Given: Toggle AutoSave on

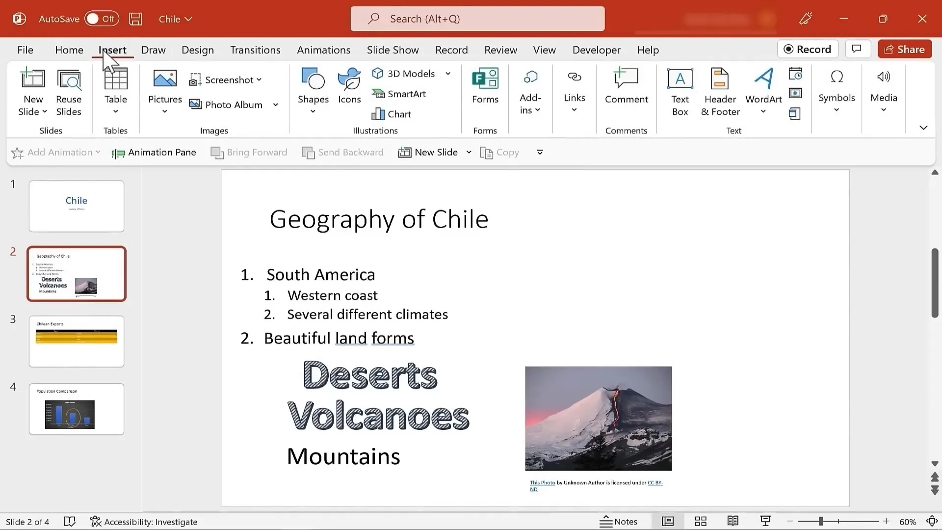Looking at the screenshot, I should [102, 19].
